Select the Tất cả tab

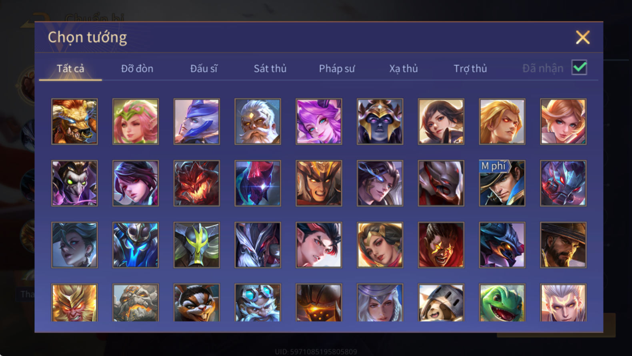pos(70,68)
